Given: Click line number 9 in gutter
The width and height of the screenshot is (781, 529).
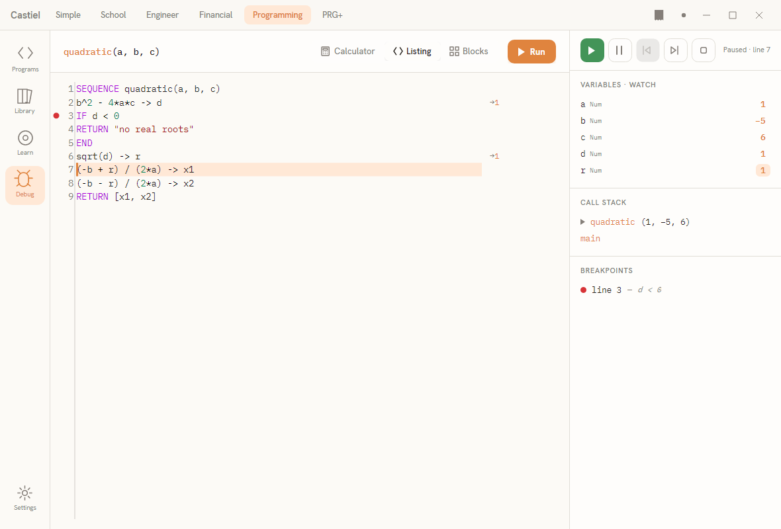Looking at the screenshot, I should (71, 196).
